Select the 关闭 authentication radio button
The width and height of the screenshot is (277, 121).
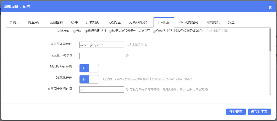click(75, 31)
